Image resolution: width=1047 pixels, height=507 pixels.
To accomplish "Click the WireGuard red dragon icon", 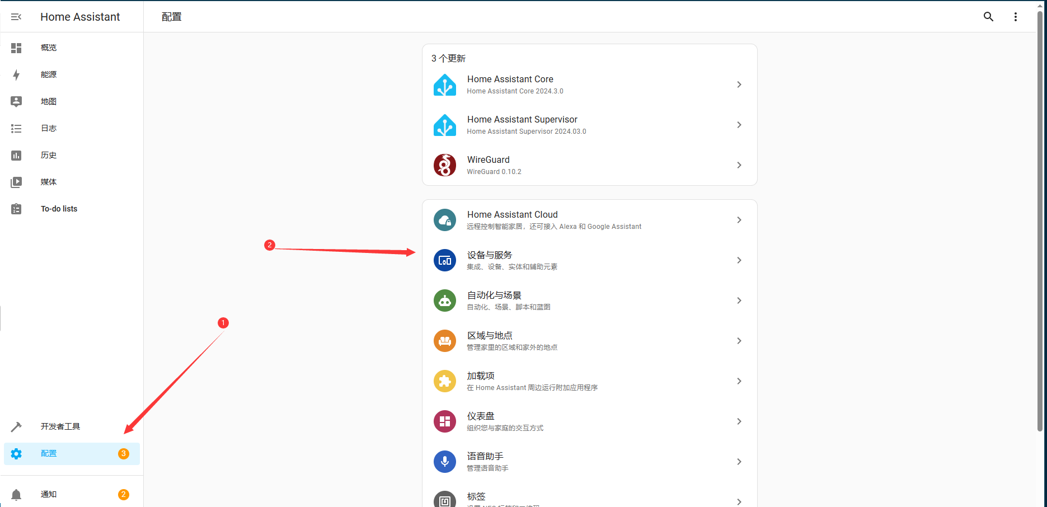I will pos(445,165).
